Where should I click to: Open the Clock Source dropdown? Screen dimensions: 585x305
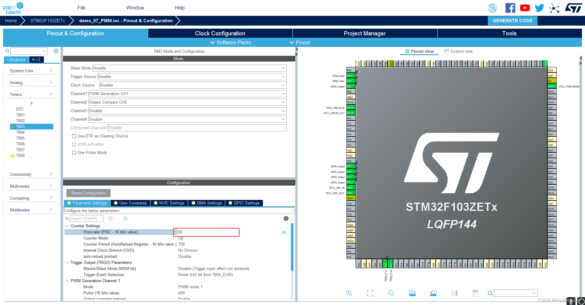coord(193,85)
